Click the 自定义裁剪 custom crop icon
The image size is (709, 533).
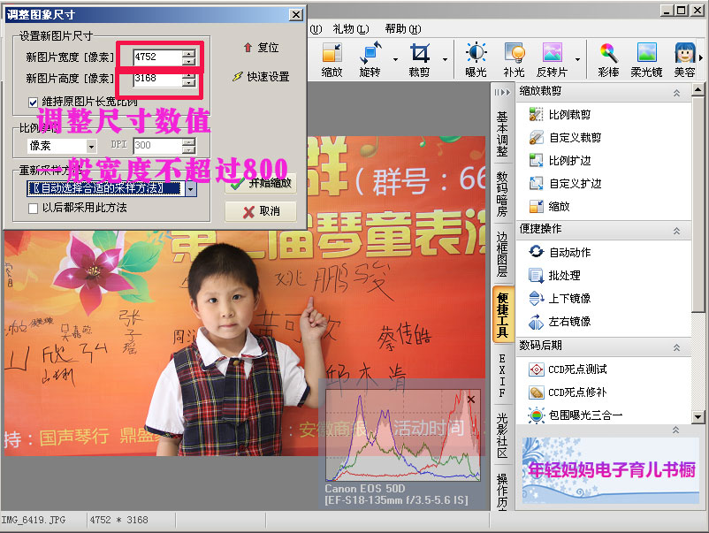537,137
